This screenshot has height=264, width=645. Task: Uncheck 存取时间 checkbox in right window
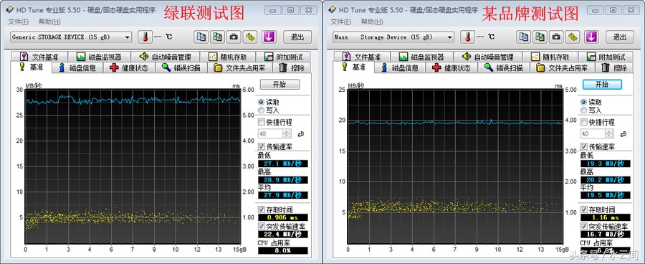tap(583, 209)
